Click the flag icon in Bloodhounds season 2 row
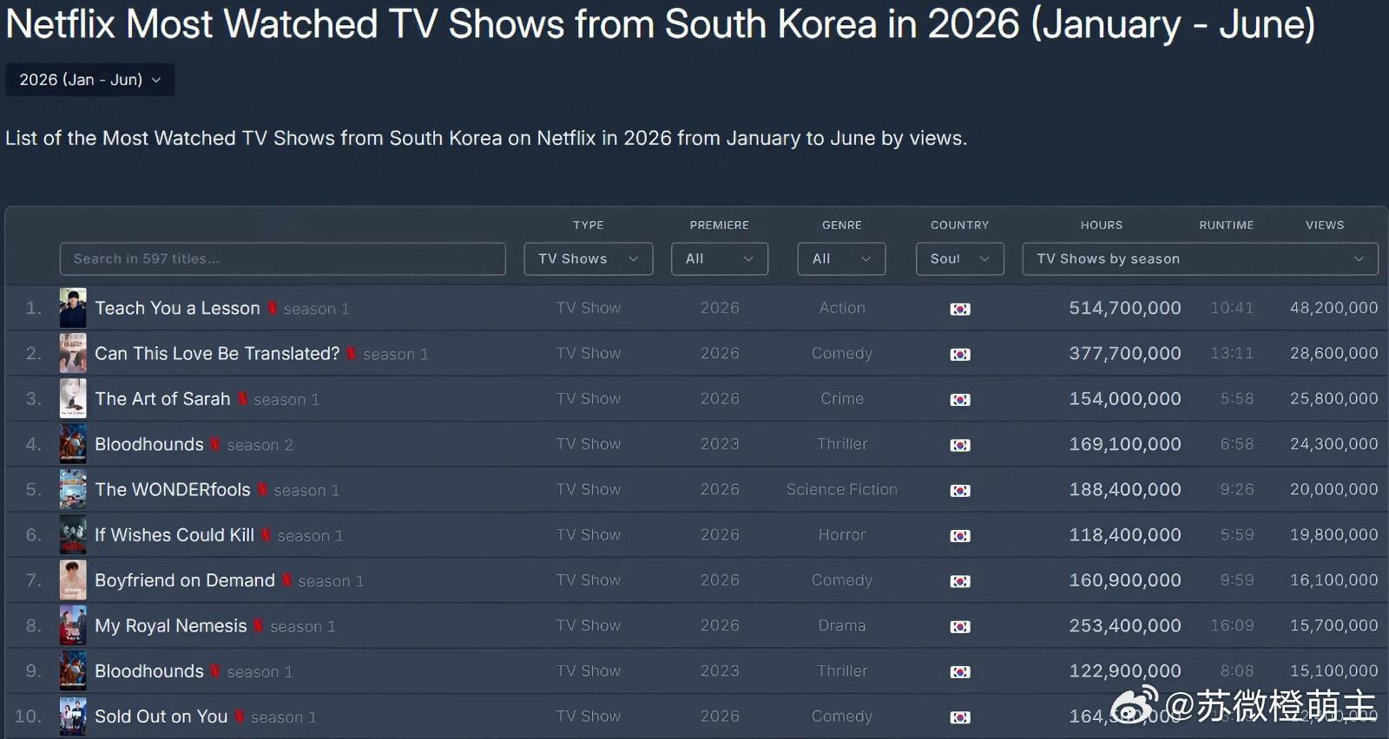1389x739 pixels. [x=960, y=445]
